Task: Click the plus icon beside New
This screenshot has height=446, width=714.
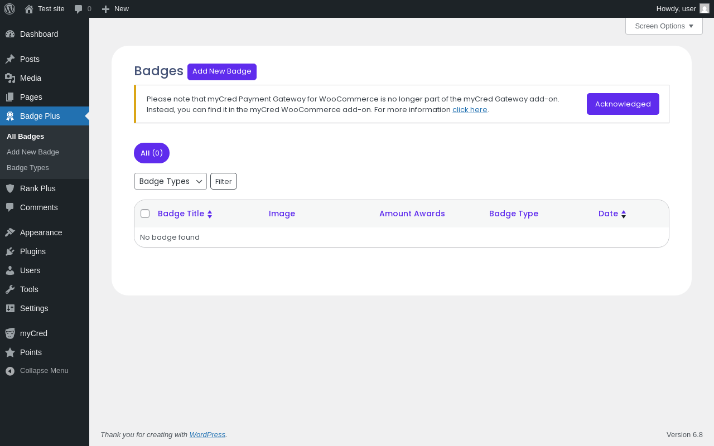Action: [105, 9]
